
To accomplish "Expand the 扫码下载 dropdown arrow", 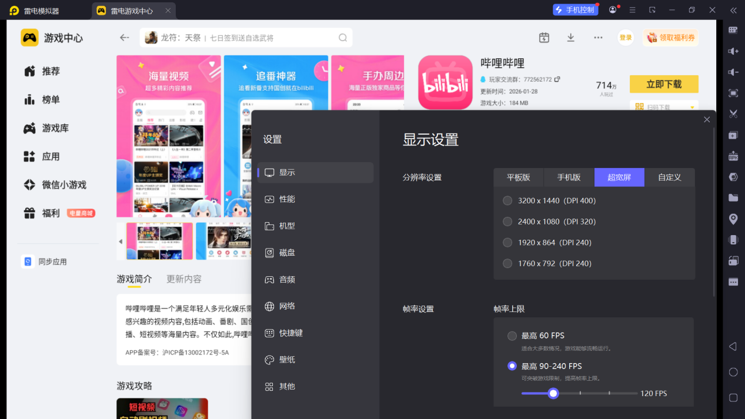I will pyautogui.click(x=693, y=108).
